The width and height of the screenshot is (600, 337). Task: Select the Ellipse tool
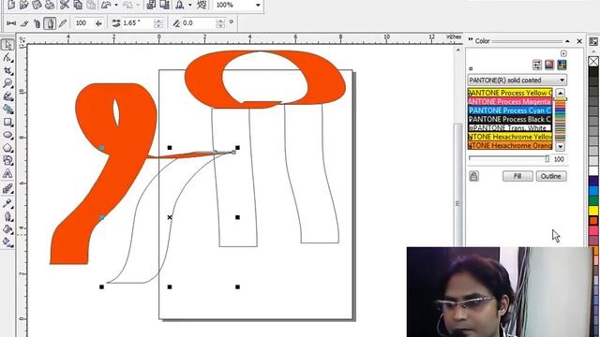tap(7, 135)
